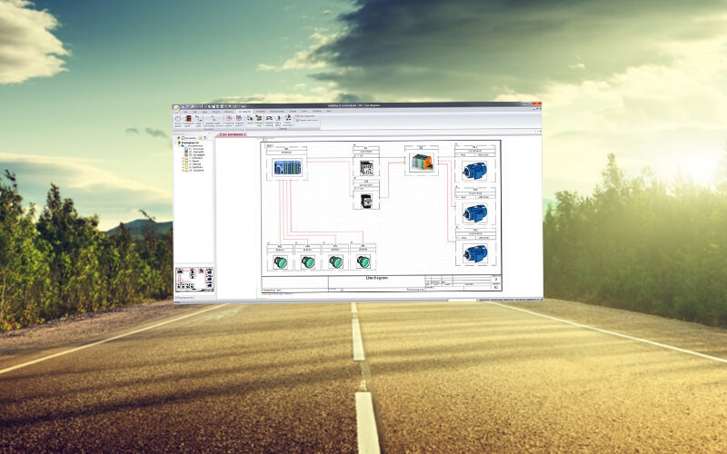Select the leftmost green pushbutton symbol
727x454 pixels.
[x=280, y=262]
